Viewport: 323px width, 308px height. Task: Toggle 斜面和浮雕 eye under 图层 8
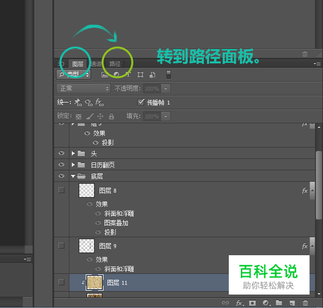98,213
